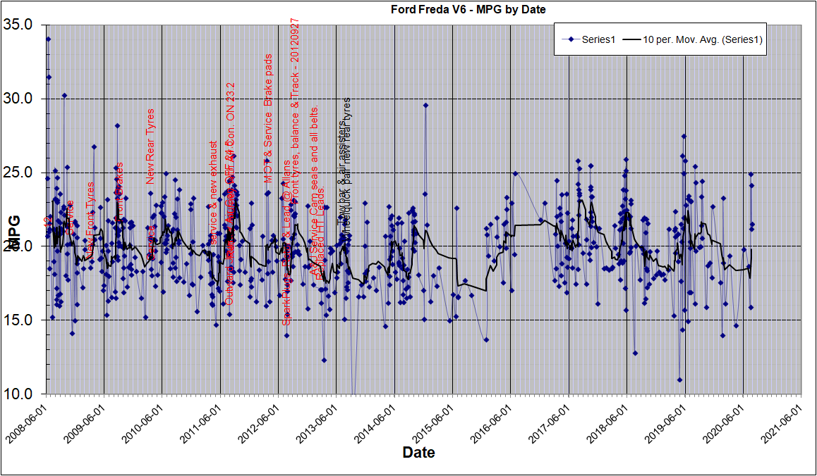Select the 'SparkPlugs - Power & Lead @ Allans' annotation
This screenshot has height=476, width=817.
(x=286, y=243)
